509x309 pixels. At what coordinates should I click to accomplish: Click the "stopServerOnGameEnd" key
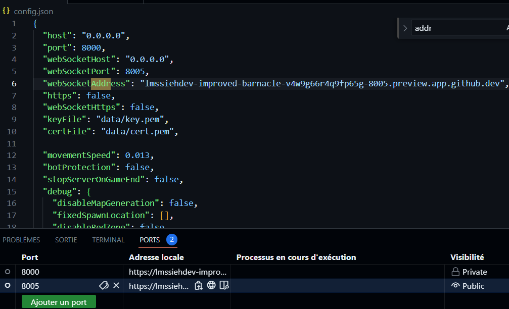point(94,179)
